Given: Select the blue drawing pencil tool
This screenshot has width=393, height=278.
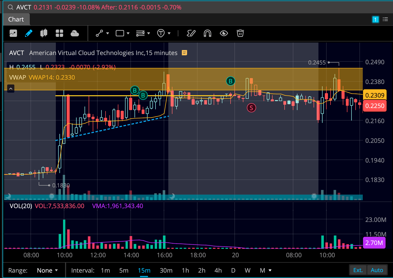Looking at the screenshot, I should [29, 33].
